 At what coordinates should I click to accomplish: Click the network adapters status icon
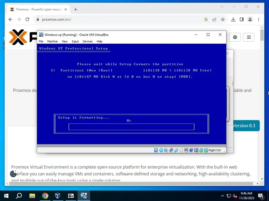coord(171,150)
